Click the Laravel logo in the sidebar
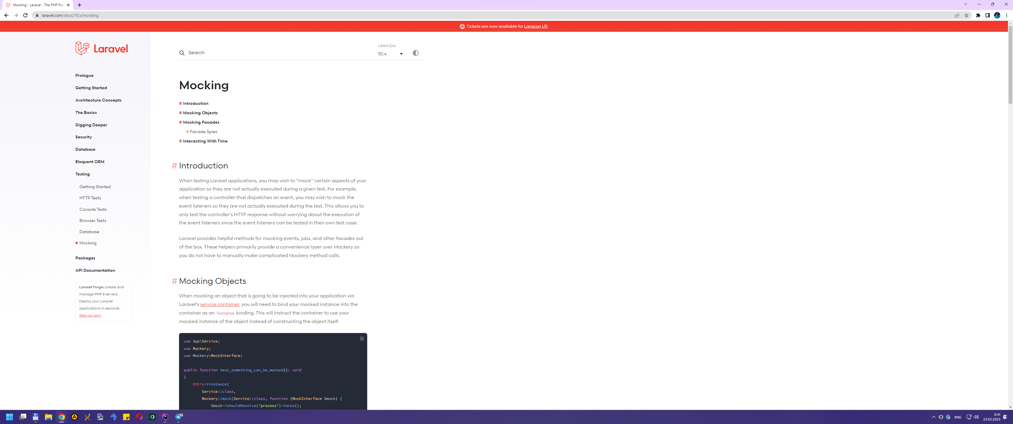This screenshot has height=424, width=1013. pyautogui.click(x=102, y=48)
